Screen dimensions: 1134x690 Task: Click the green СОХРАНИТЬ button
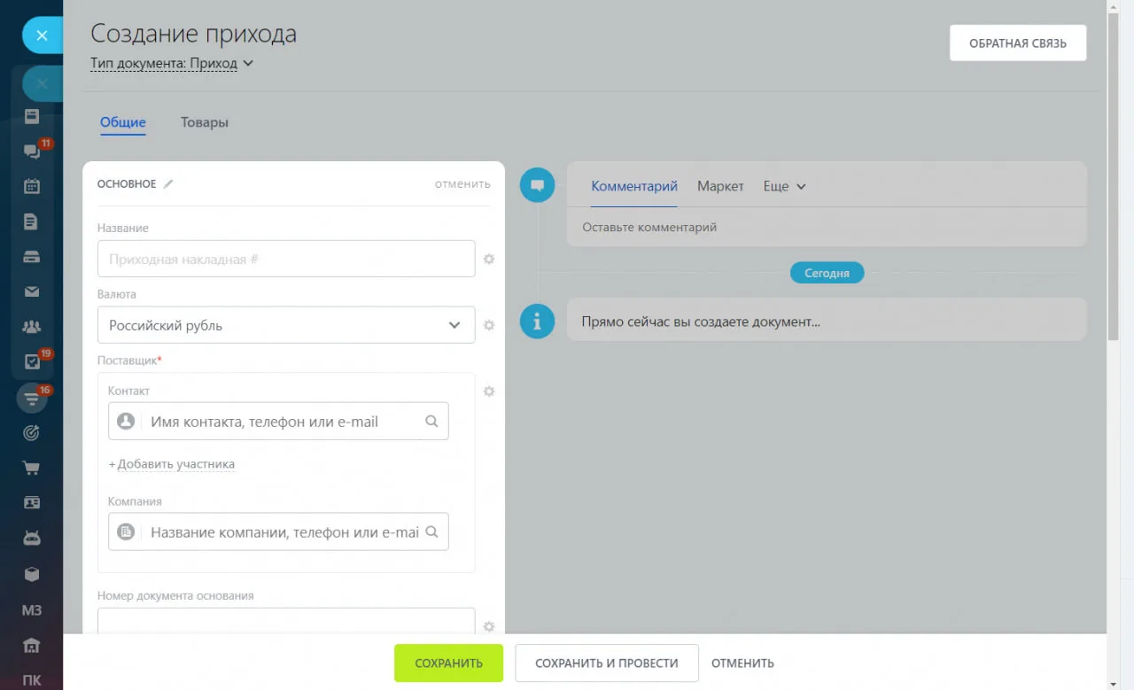[x=448, y=663]
